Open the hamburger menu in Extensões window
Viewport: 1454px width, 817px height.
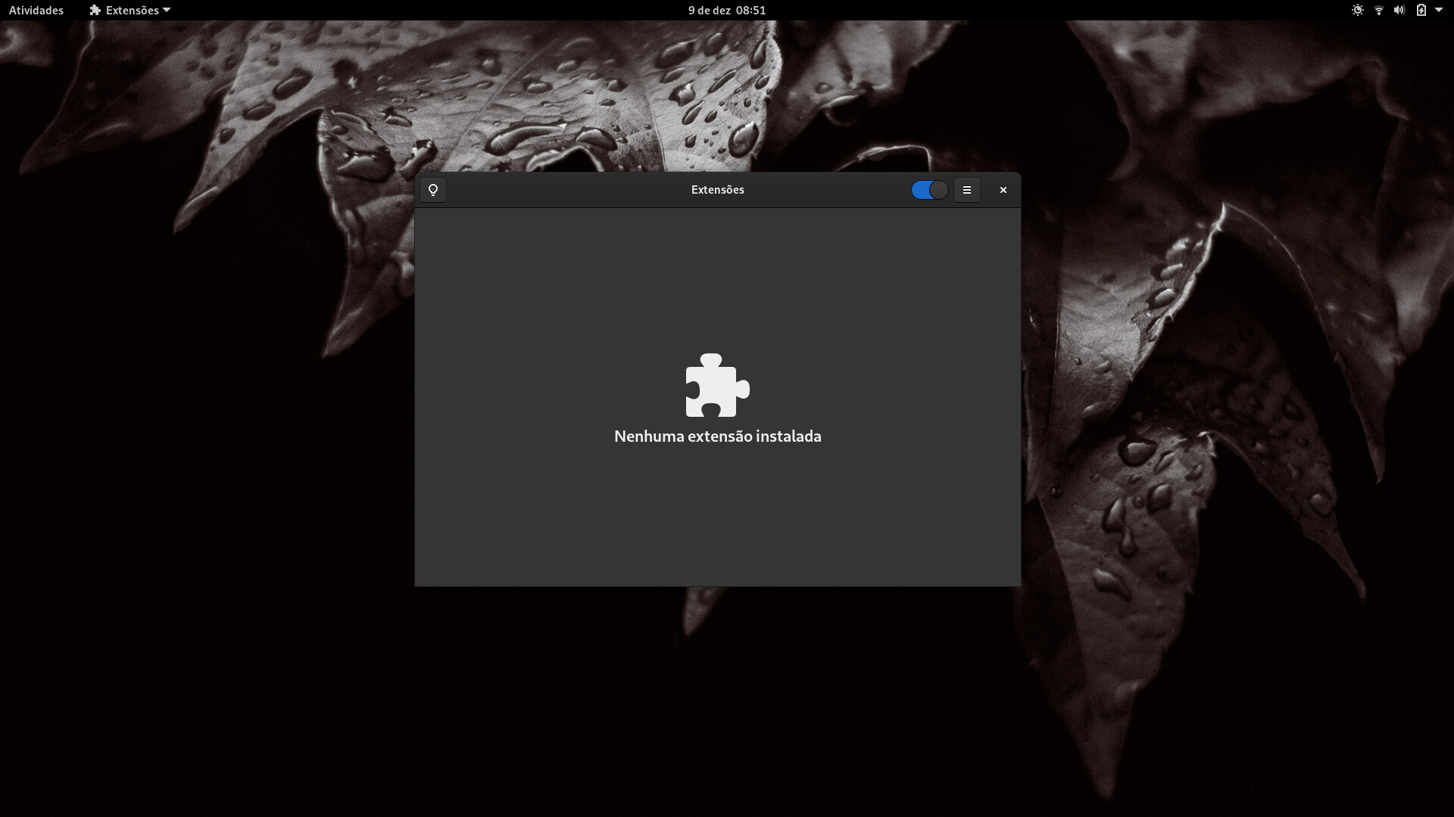(x=966, y=190)
